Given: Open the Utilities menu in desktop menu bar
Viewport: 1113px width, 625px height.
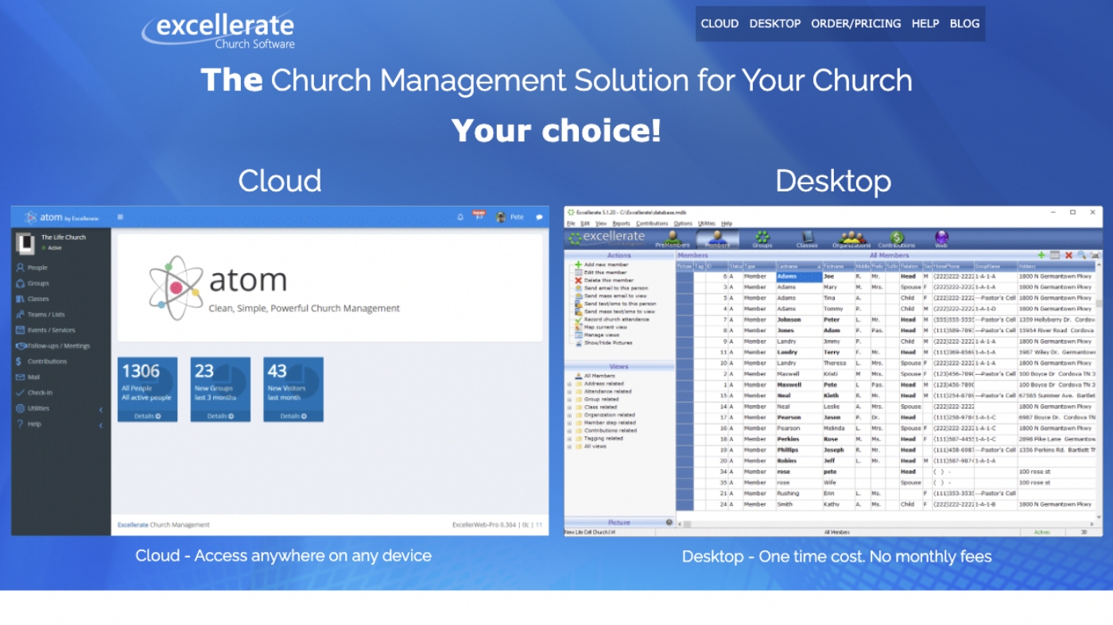Looking at the screenshot, I should [706, 224].
